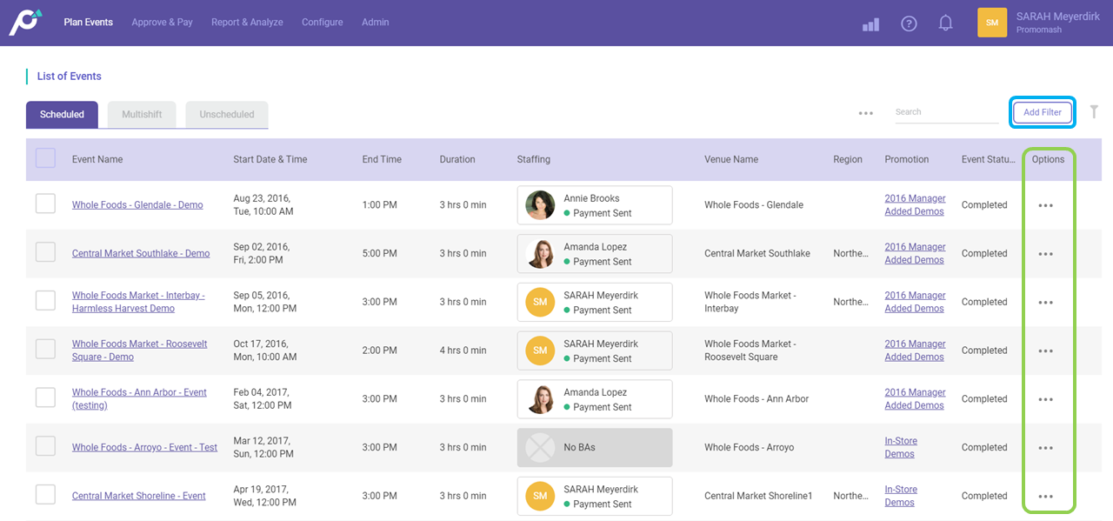Sort by Start Date & Time column header
1113x521 pixels.
click(x=270, y=159)
